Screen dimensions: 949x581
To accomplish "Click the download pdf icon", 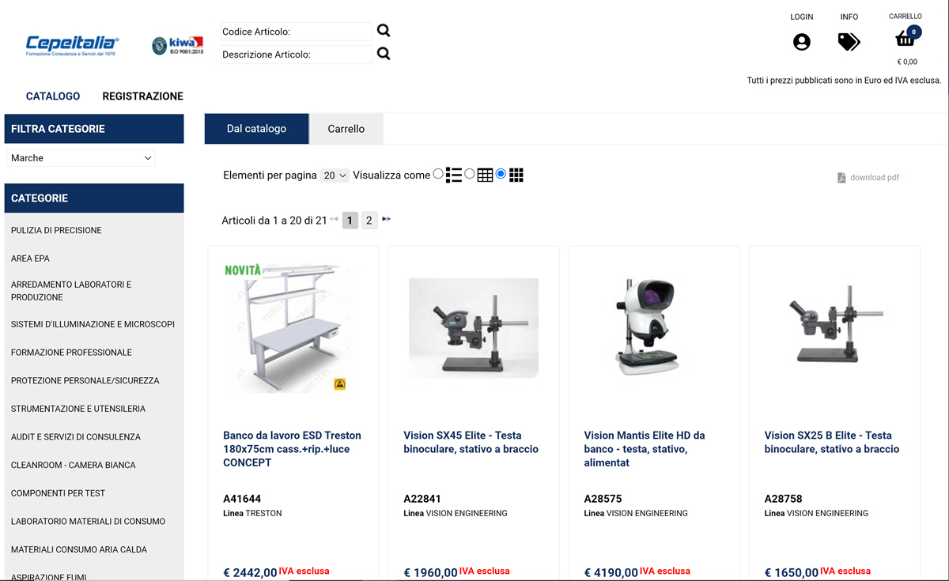I will (842, 178).
